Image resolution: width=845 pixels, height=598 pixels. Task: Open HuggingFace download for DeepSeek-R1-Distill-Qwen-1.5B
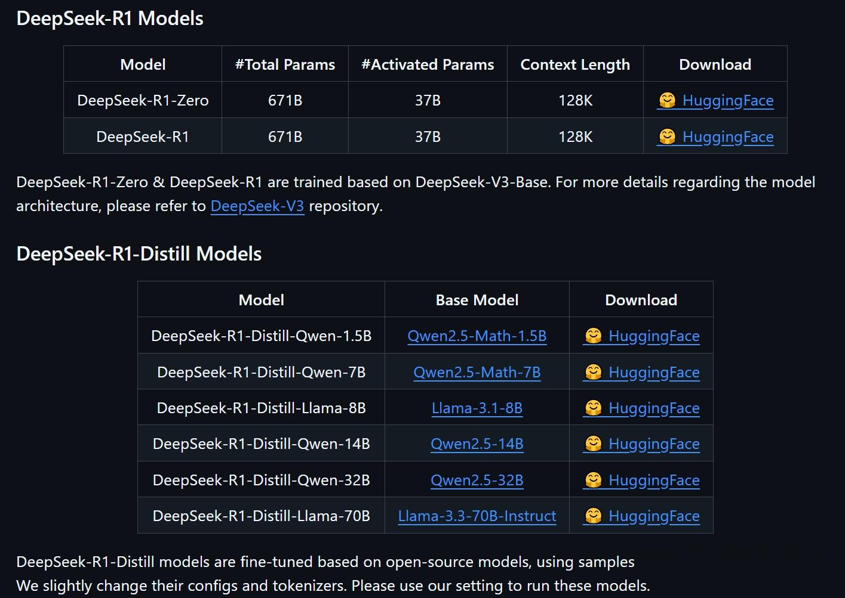pos(641,336)
